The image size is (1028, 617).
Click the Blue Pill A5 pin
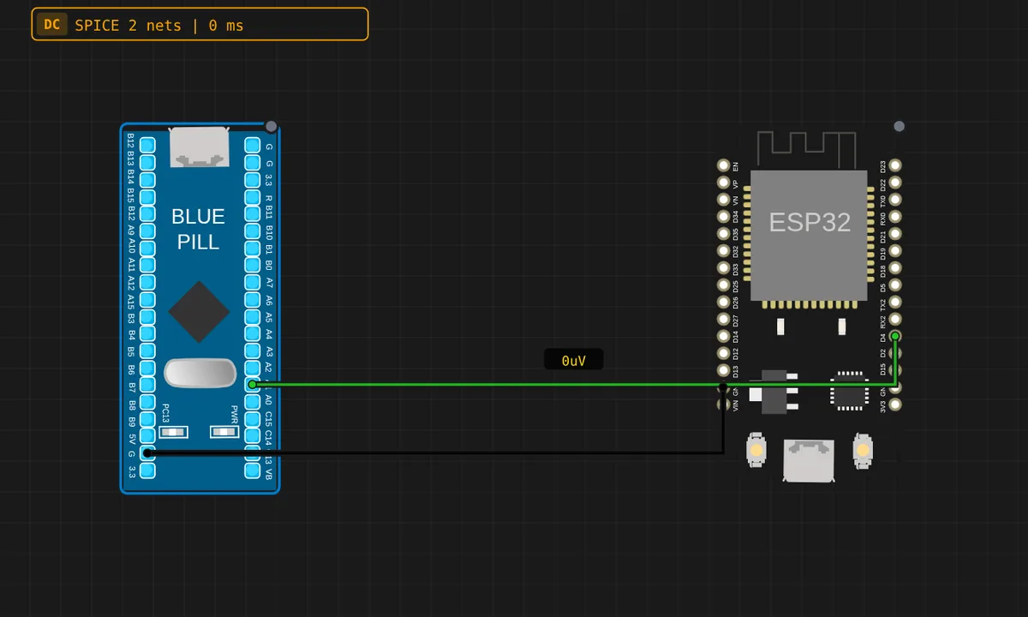point(252,316)
